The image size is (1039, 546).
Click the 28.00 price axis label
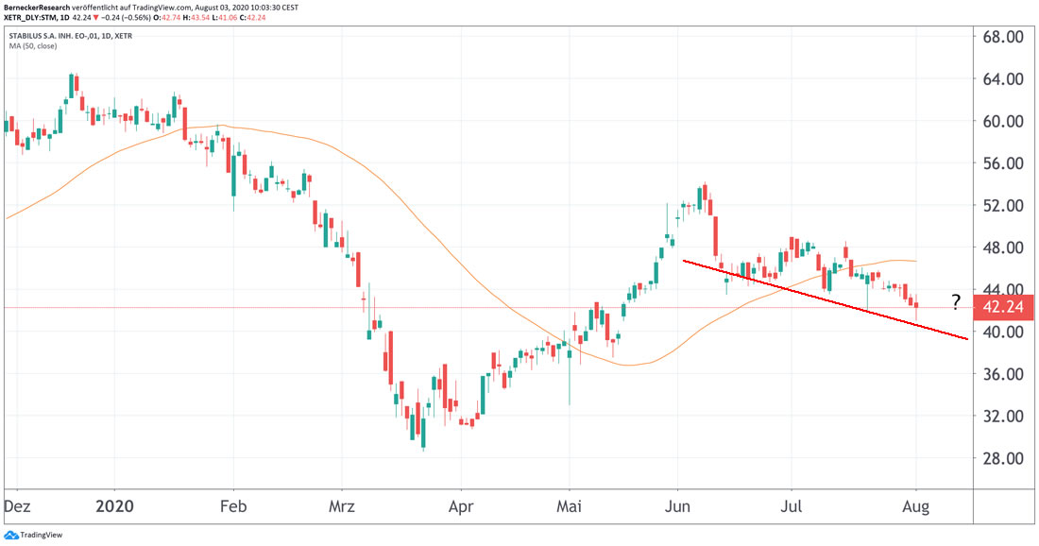1005,459
